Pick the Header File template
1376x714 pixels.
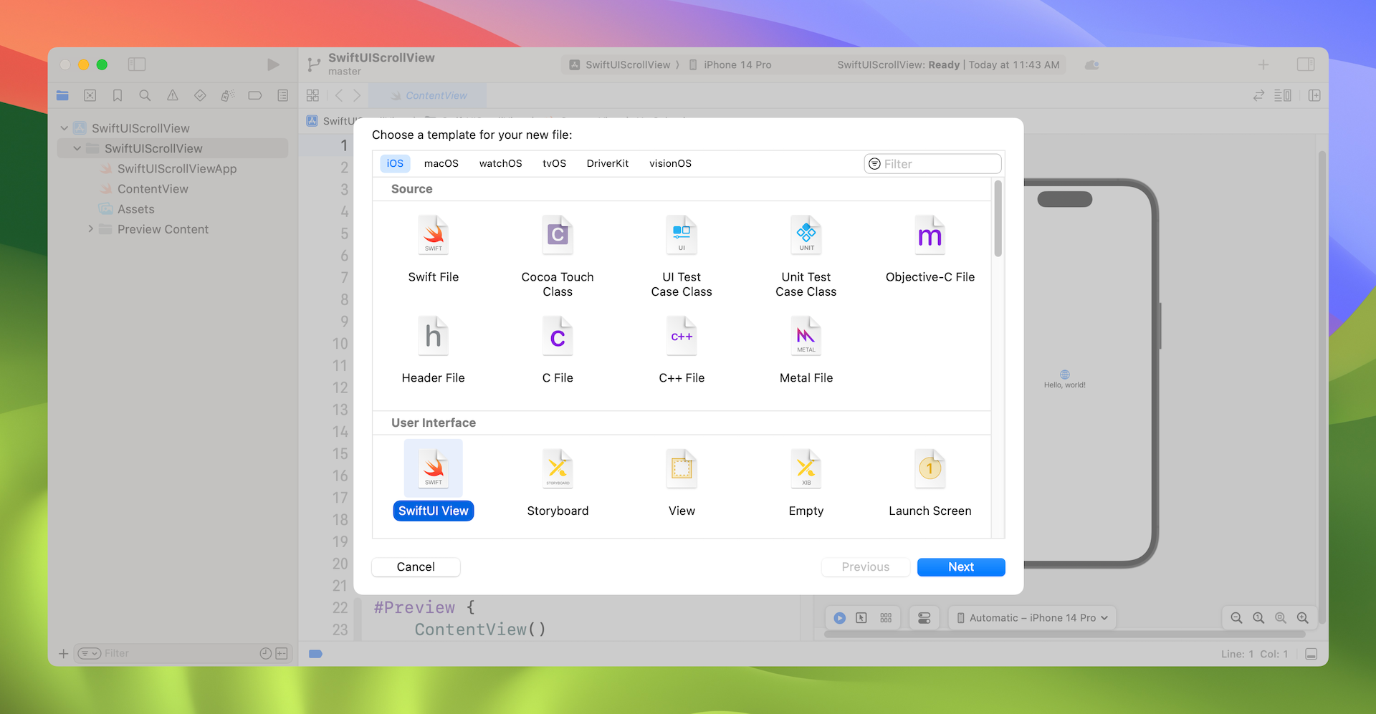click(433, 350)
